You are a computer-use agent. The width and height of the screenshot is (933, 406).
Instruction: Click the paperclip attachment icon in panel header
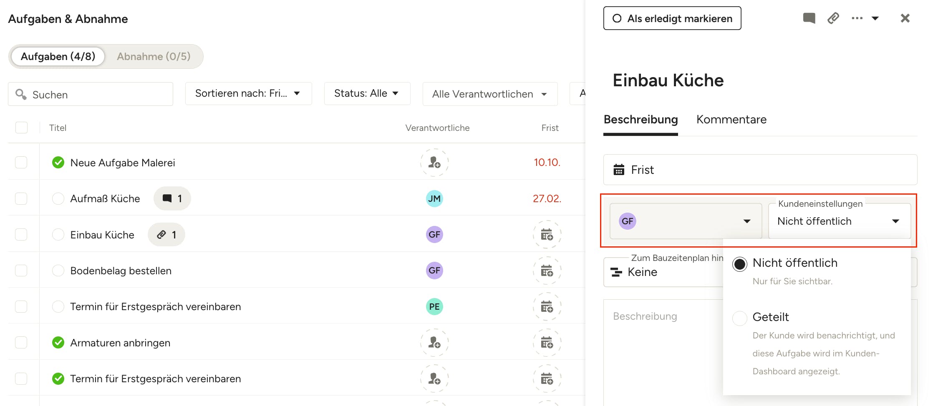pyautogui.click(x=833, y=18)
